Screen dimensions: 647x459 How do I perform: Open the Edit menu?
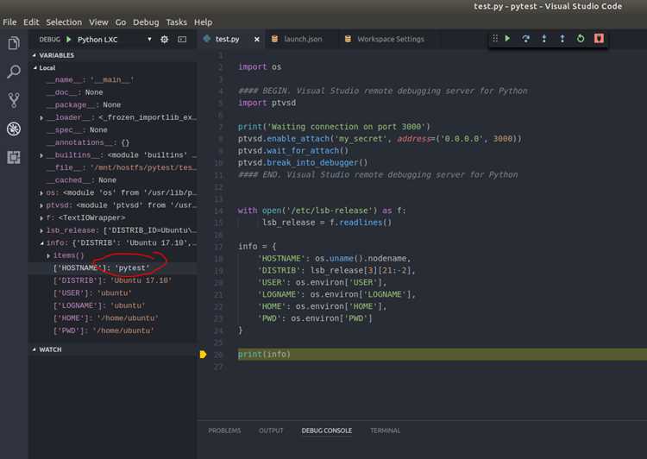tap(31, 22)
